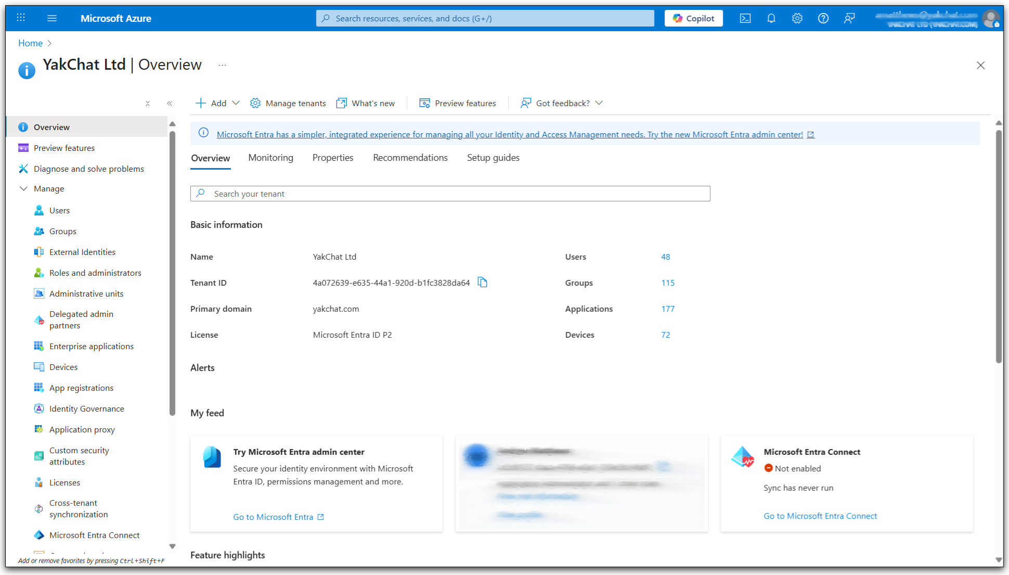Click the Search your tenant field

(x=450, y=194)
